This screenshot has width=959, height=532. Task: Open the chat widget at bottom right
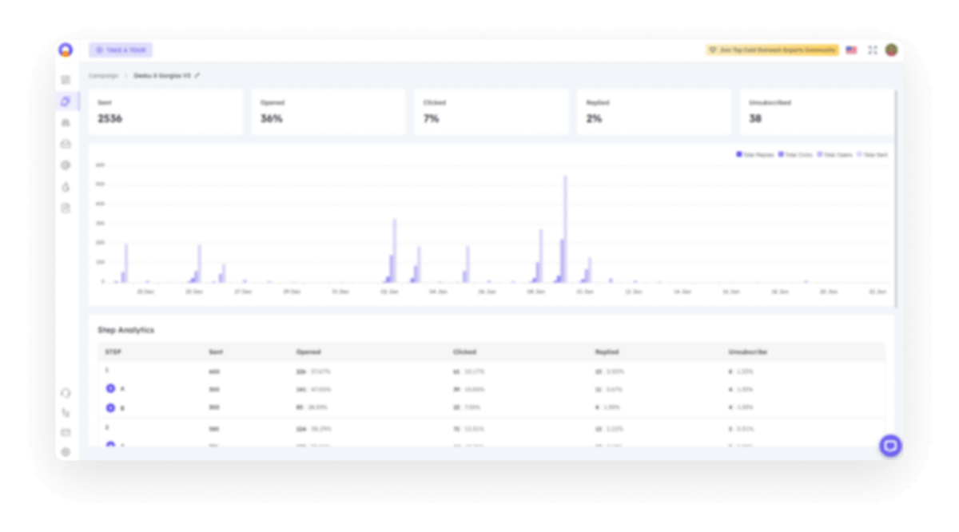(889, 445)
